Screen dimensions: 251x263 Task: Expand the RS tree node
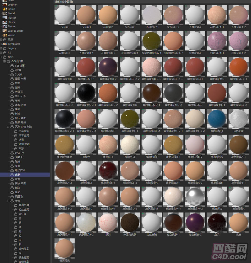click(1, 53)
